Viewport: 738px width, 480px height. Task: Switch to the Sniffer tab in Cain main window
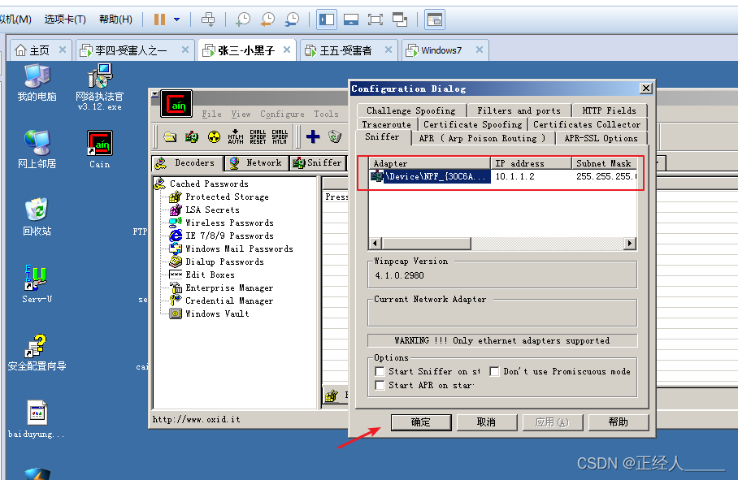point(318,162)
